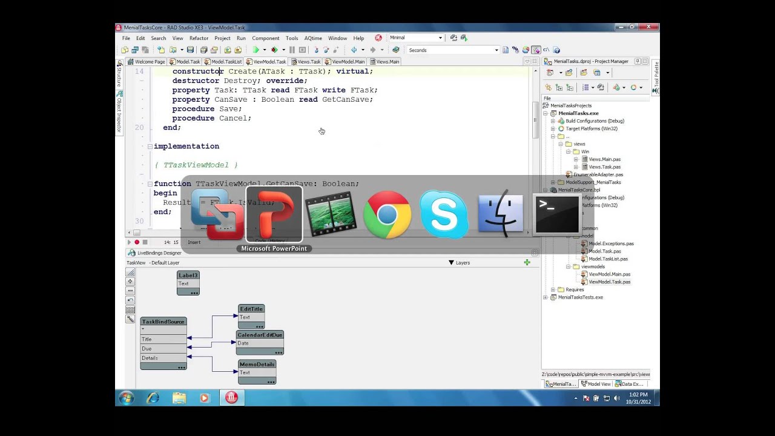Select the EditTitle component header
This screenshot has height=436, width=775.
(251, 309)
